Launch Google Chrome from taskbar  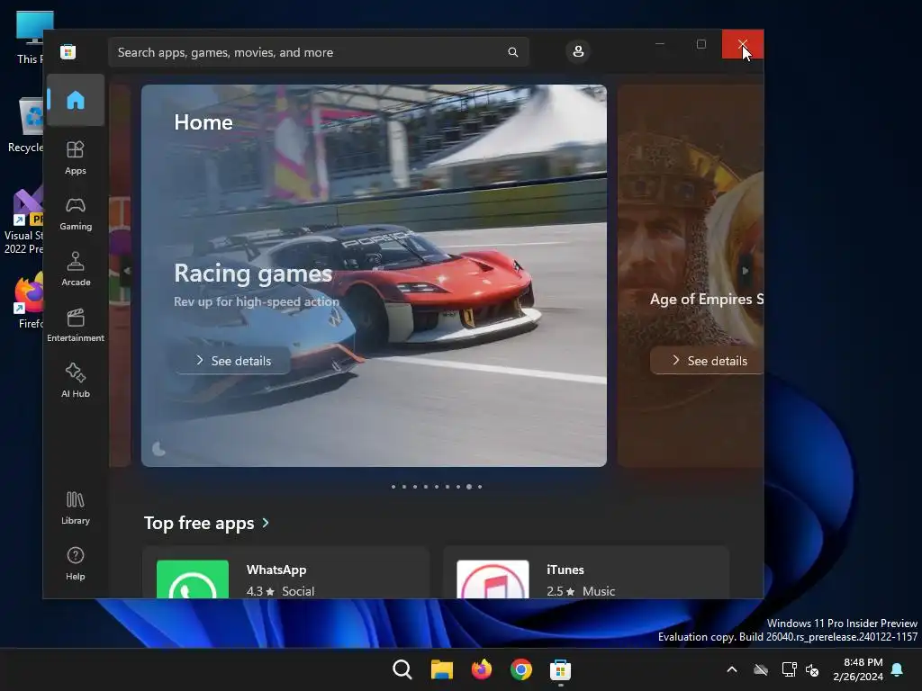pos(521,669)
